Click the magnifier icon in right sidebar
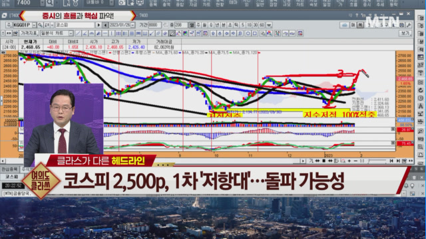Screen dimensions: 426x239 (421, 131)
